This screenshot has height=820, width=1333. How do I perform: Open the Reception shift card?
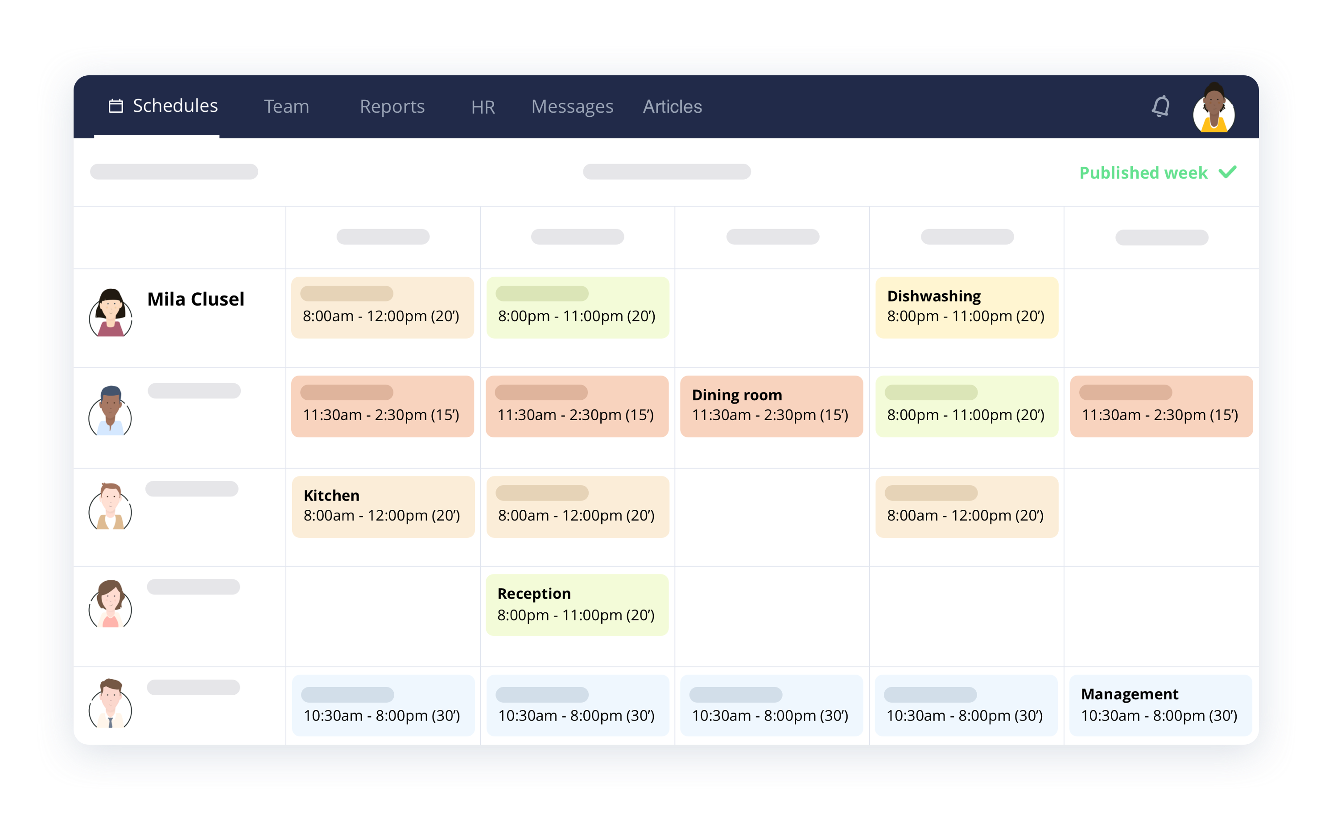[x=577, y=605]
